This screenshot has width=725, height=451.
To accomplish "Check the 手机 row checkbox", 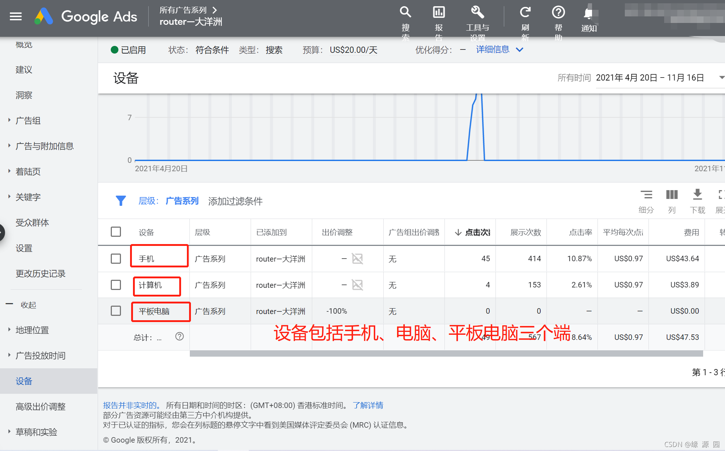I will 116,259.
